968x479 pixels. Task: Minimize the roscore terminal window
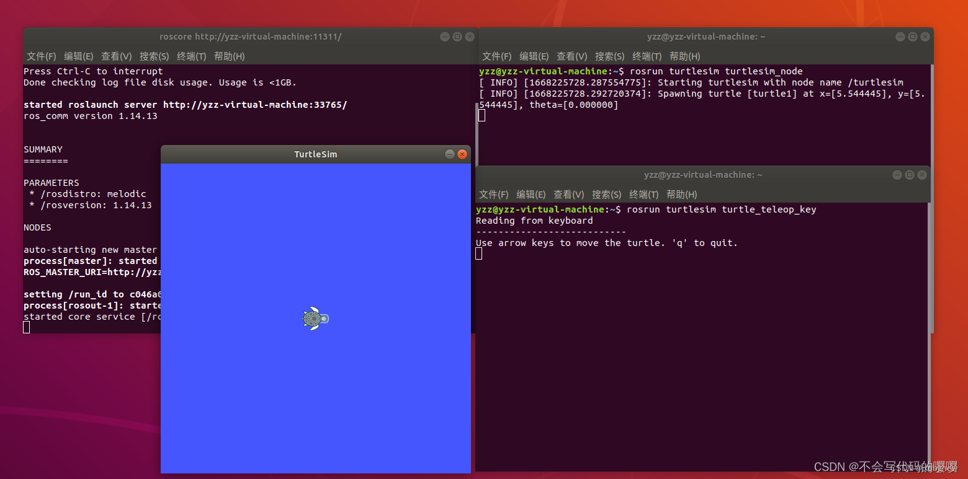445,37
